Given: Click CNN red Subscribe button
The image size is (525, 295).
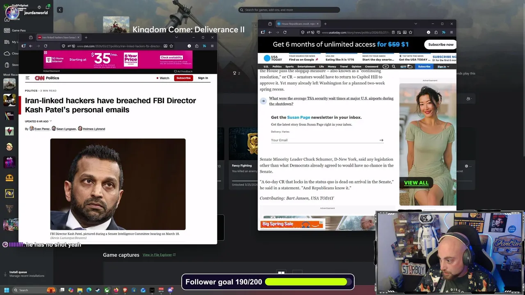Looking at the screenshot, I should 183,78.
